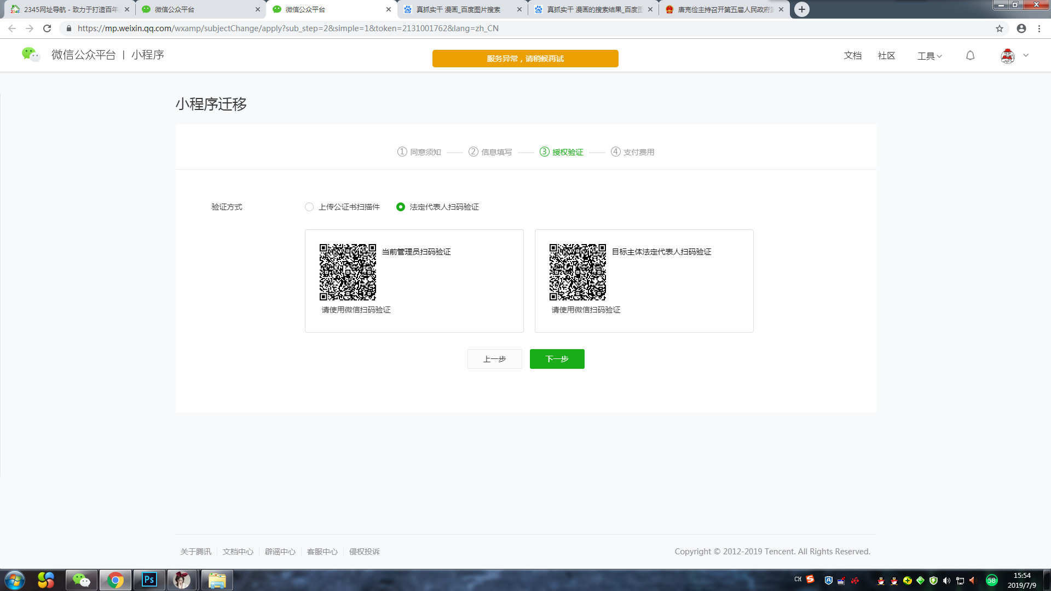This screenshot has width=1051, height=591.
Task: Click the account avatar in header
Action: point(1007,56)
